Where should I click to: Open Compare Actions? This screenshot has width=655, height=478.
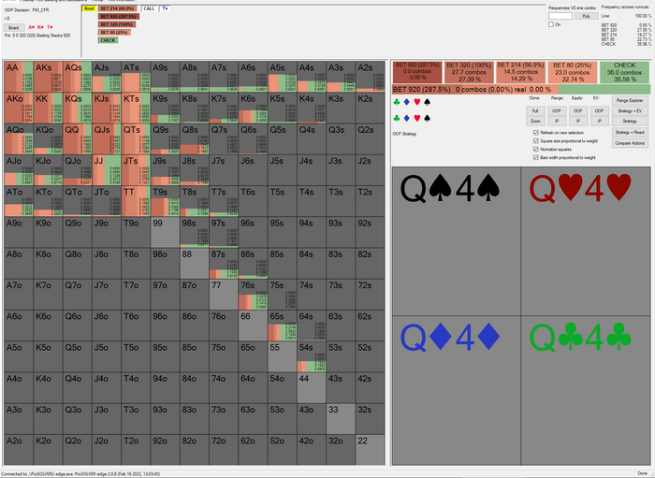pyautogui.click(x=630, y=143)
